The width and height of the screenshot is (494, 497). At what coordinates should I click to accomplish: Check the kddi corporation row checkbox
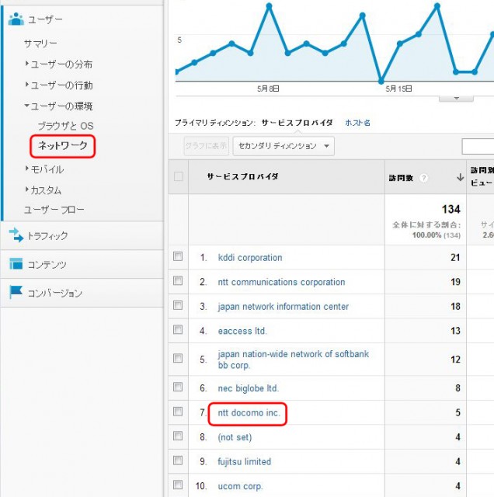[178, 256]
